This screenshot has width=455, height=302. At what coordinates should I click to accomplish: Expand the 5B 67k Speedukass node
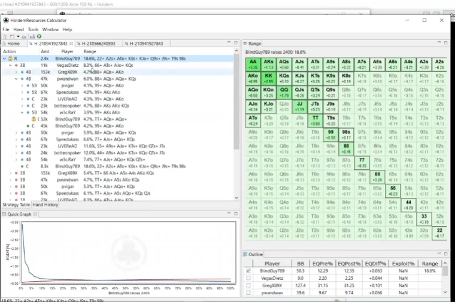tap(22, 93)
